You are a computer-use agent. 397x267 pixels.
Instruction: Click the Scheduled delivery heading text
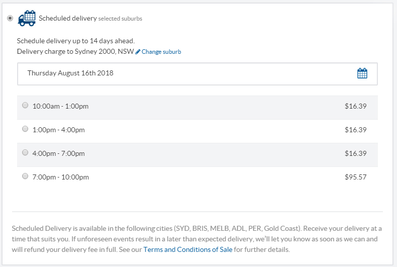click(67, 18)
